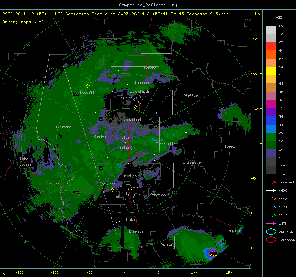Click the Strathmore city label
This screenshot has height=277, width=296.
pyautogui.click(x=160, y=195)
